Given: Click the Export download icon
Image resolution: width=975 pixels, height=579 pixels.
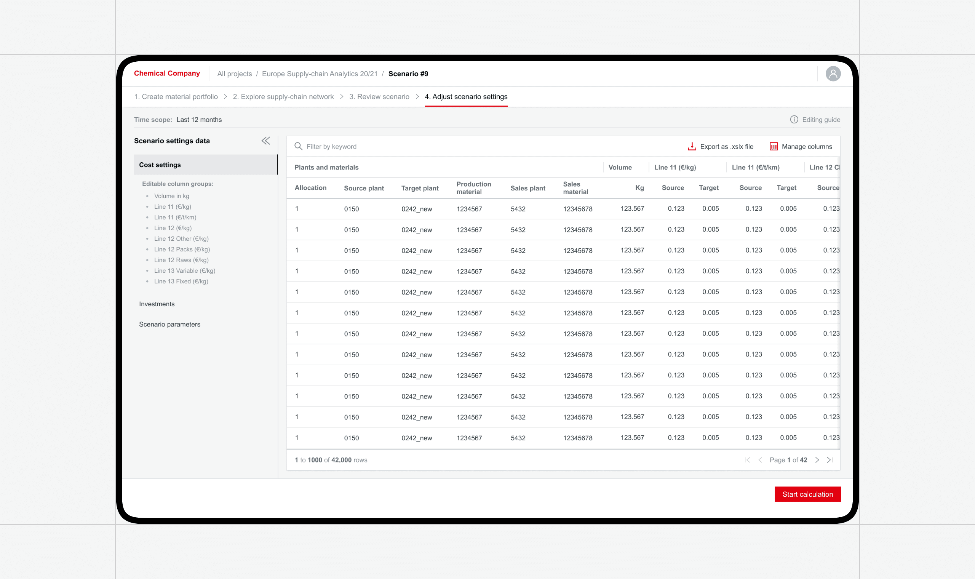Looking at the screenshot, I should 692,146.
